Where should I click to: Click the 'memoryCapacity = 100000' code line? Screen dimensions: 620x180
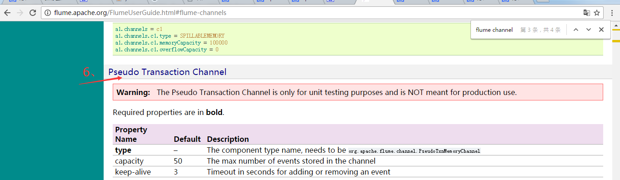point(171,43)
